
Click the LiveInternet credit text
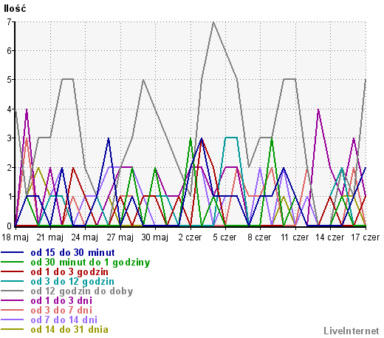(352, 331)
